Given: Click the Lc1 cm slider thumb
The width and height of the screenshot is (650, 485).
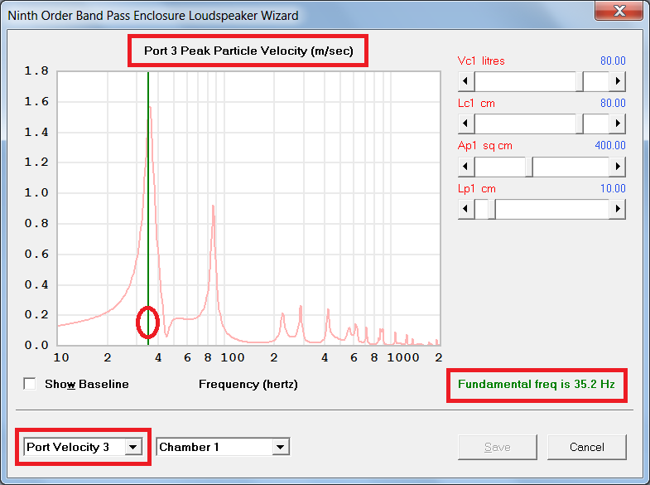Looking at the screenshot, I should tap(580, 124).
